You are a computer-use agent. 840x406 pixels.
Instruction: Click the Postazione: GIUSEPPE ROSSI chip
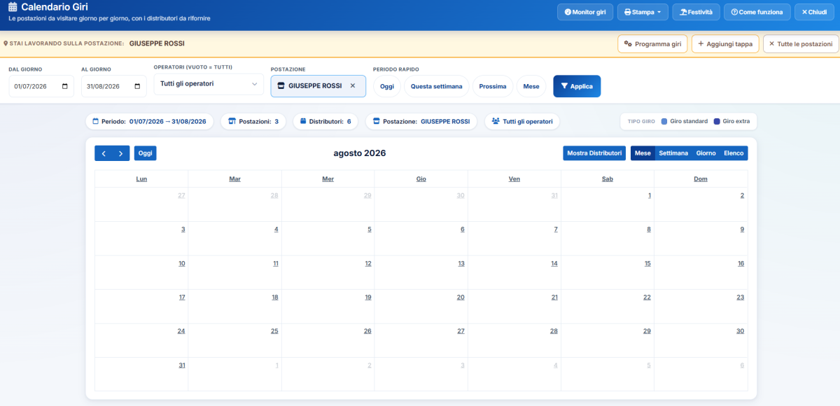coord(421,121)
